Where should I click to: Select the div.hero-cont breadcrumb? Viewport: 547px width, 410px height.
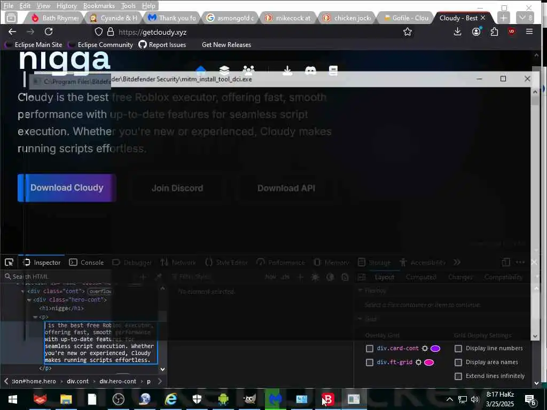point(118,381)
